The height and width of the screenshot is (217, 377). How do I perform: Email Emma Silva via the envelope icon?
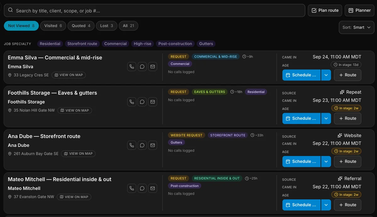(x=153, y=67)
